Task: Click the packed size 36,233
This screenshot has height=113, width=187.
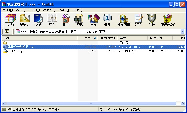Action: point(111,51)
